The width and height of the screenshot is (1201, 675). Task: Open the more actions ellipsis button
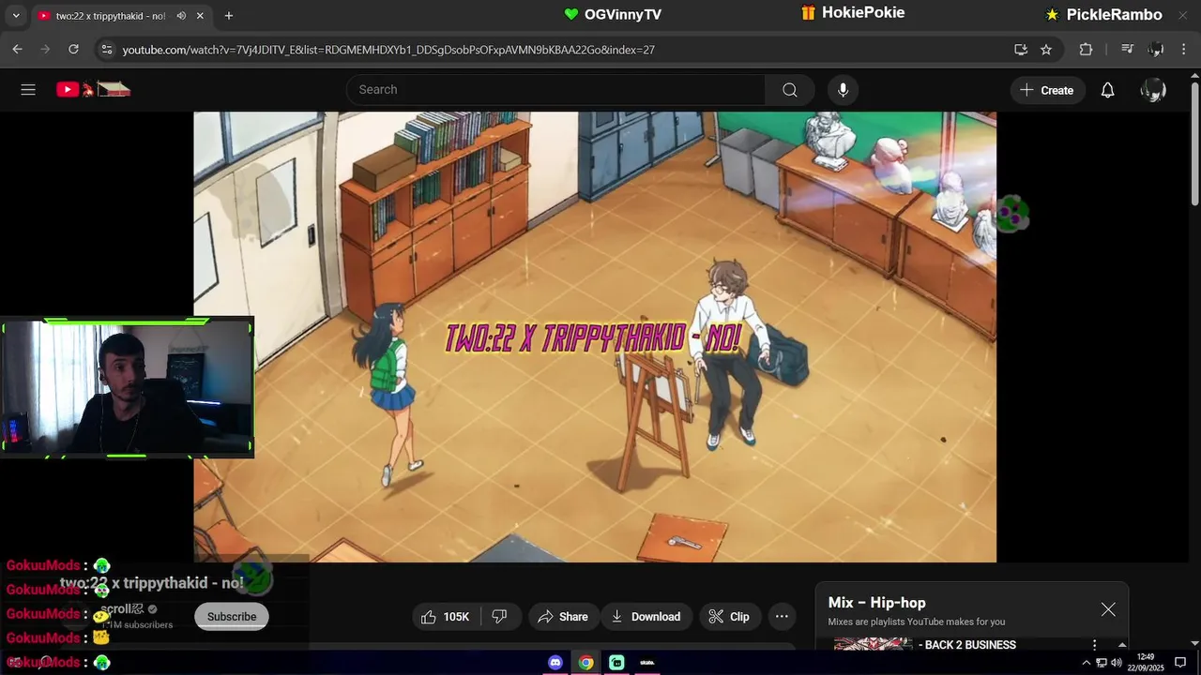[x=782, y=616]
